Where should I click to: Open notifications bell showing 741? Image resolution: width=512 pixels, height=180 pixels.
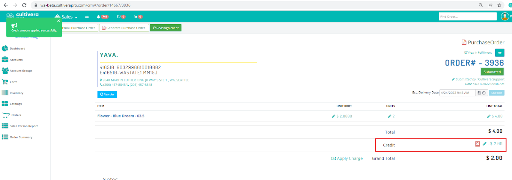click(103, 17)
